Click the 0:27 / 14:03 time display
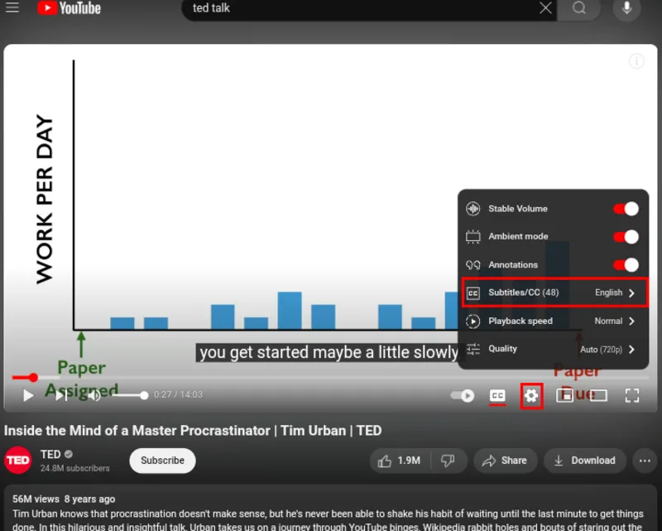Screen dimensions: 662x531 click(178, 395)
